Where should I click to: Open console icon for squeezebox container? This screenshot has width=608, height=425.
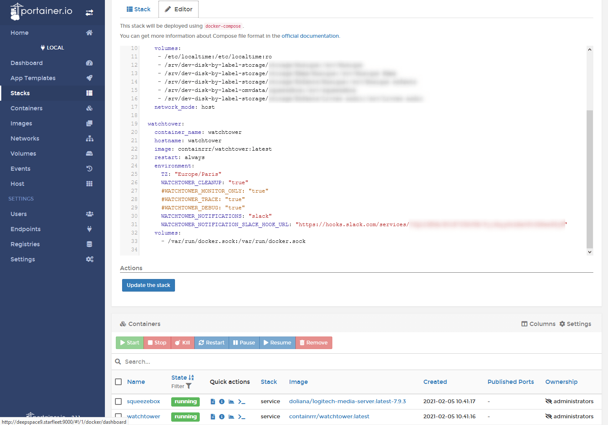point(242,402)
